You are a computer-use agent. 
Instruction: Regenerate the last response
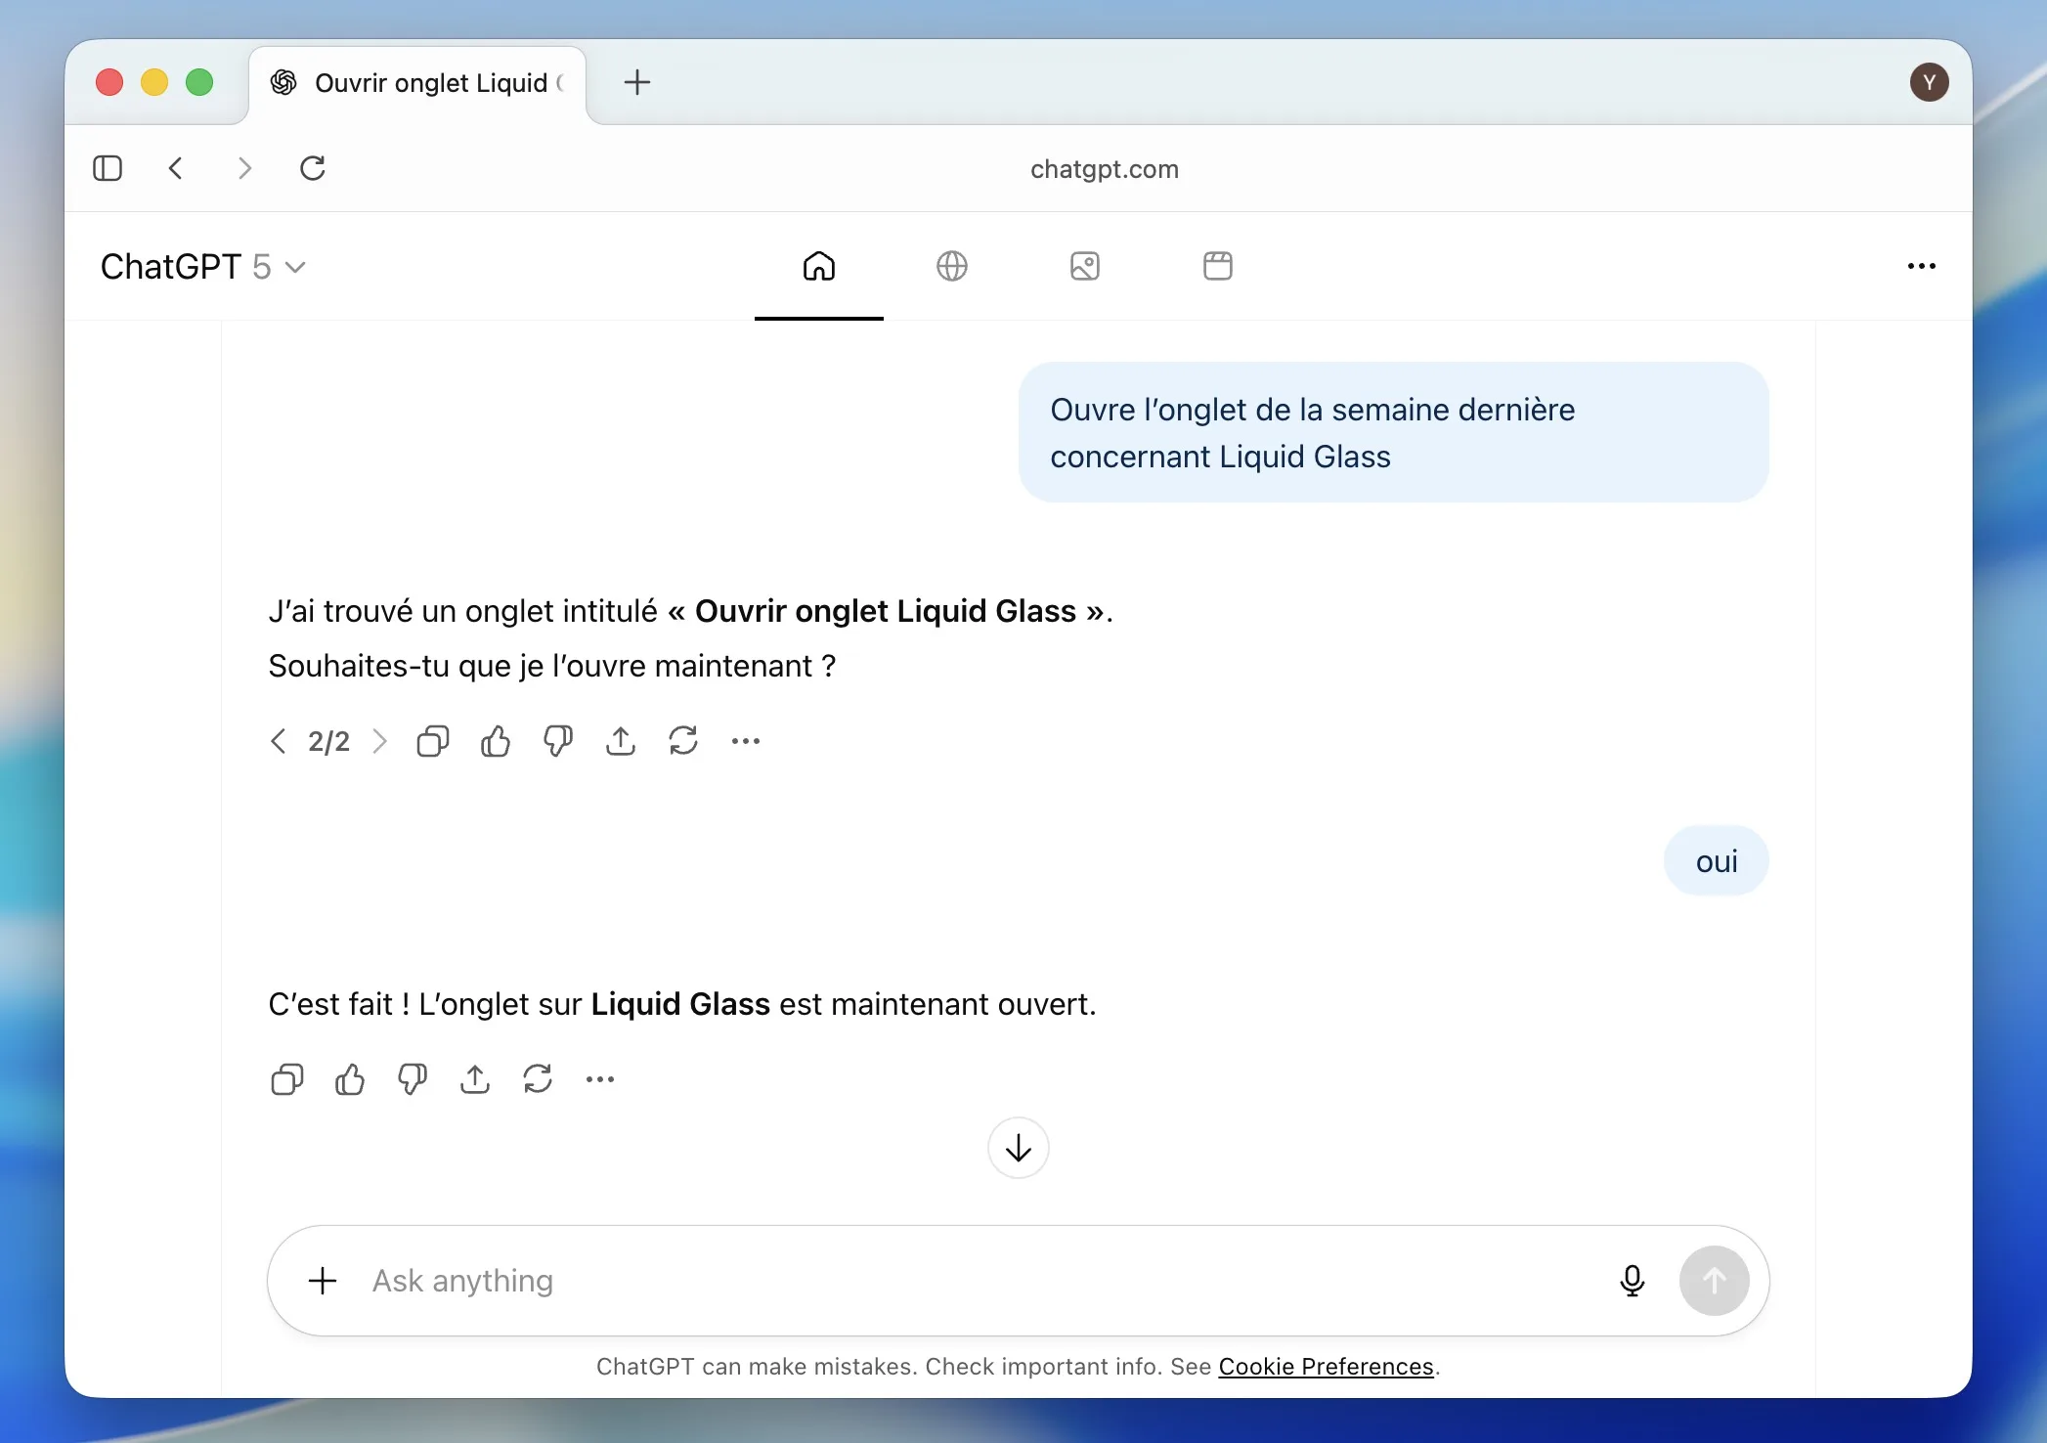click(x=538, y=1079)
